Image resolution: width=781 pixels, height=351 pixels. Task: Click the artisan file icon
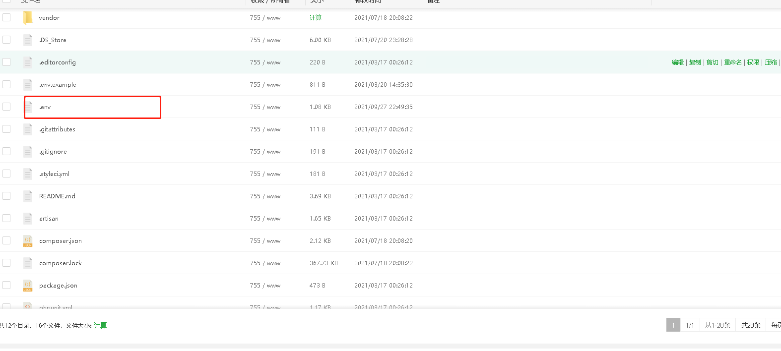click(x=28, y=219)
